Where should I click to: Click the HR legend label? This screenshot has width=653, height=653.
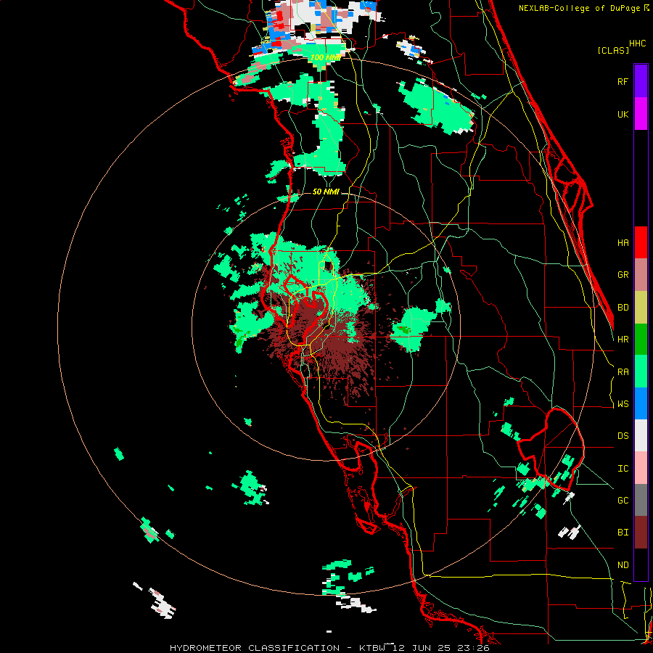[x=623, y=340]
